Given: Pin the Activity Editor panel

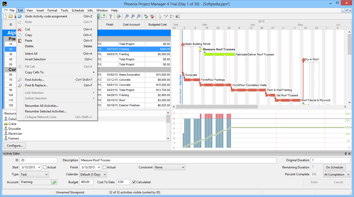Looking at the screenshot, I should coord(346,154).
